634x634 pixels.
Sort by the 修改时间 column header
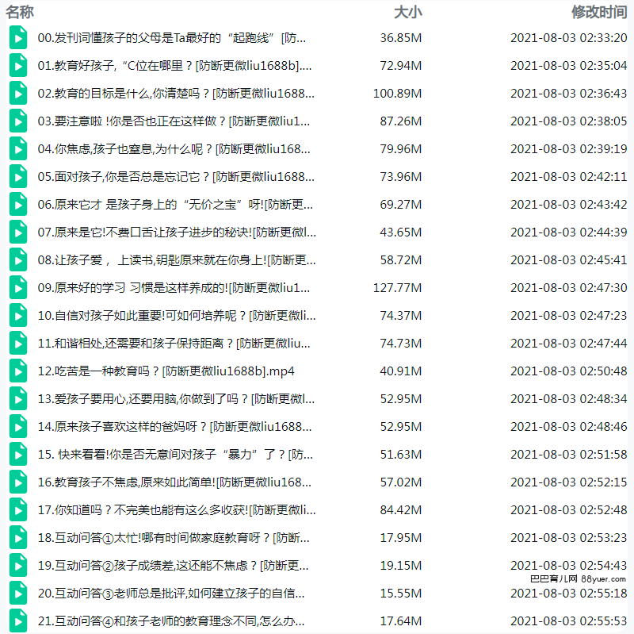(599, 12)
